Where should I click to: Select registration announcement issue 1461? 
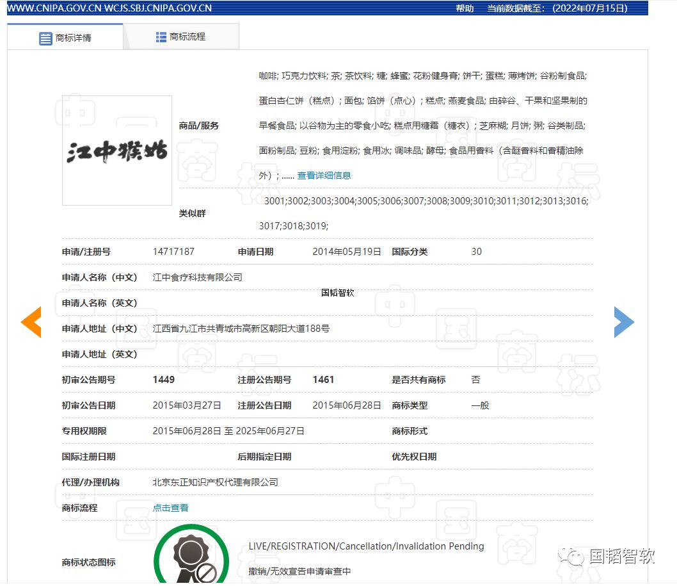click(323, 379)
